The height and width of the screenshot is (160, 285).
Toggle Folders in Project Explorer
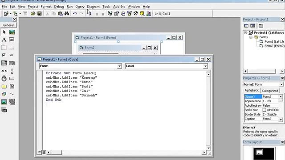[261, 26]
